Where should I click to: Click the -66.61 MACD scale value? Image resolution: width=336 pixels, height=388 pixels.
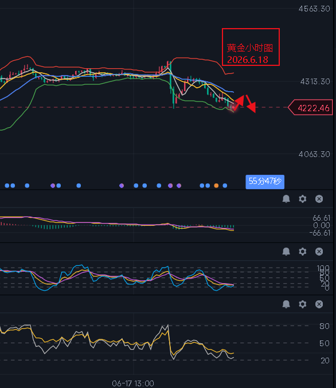(x=319, y=233)
